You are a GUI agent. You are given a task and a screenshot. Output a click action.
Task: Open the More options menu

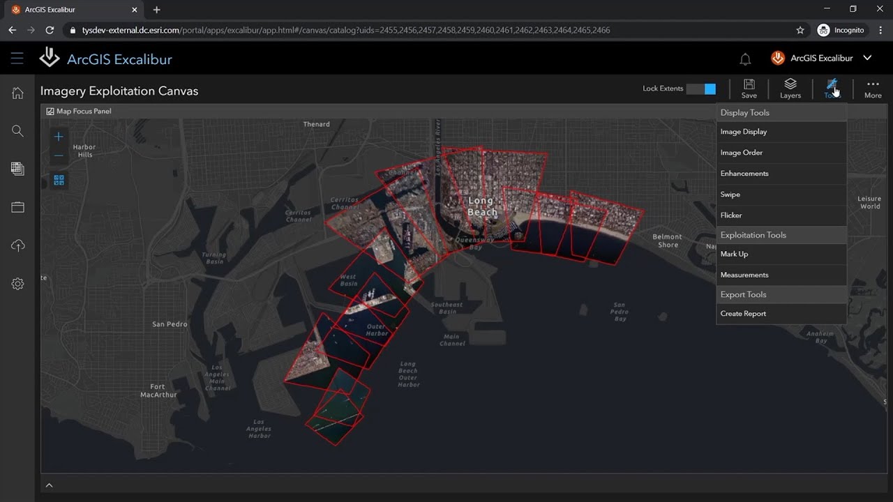pyautogui.click(x=873, y=89)
